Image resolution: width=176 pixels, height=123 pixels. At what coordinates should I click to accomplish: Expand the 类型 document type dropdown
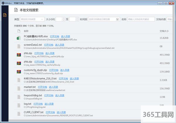[x=32, y=19]
